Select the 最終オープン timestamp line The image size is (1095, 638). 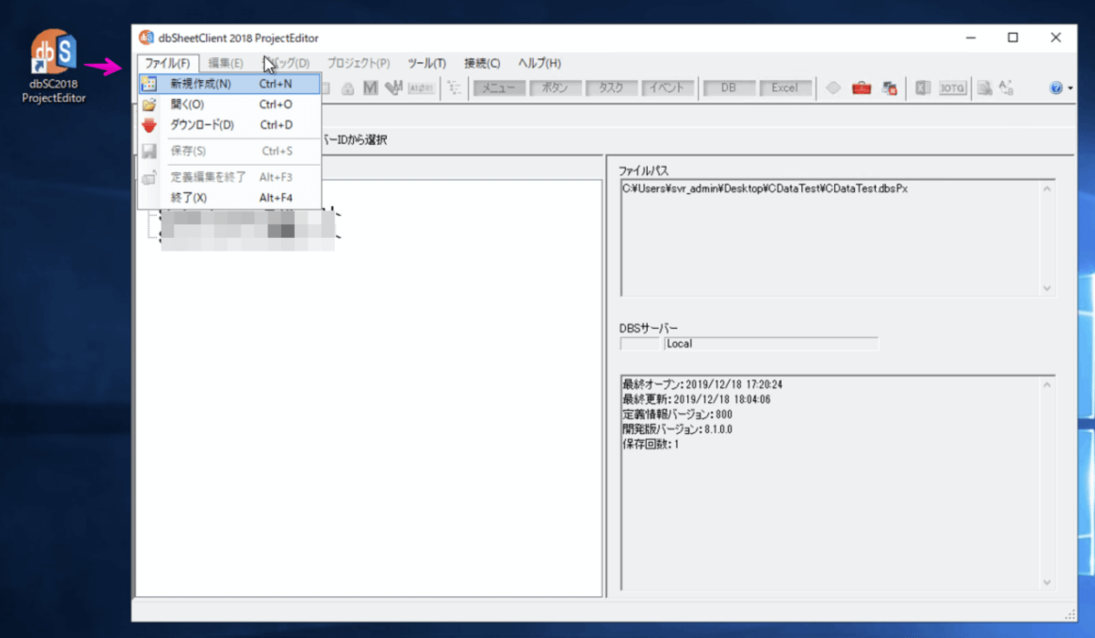702,385
